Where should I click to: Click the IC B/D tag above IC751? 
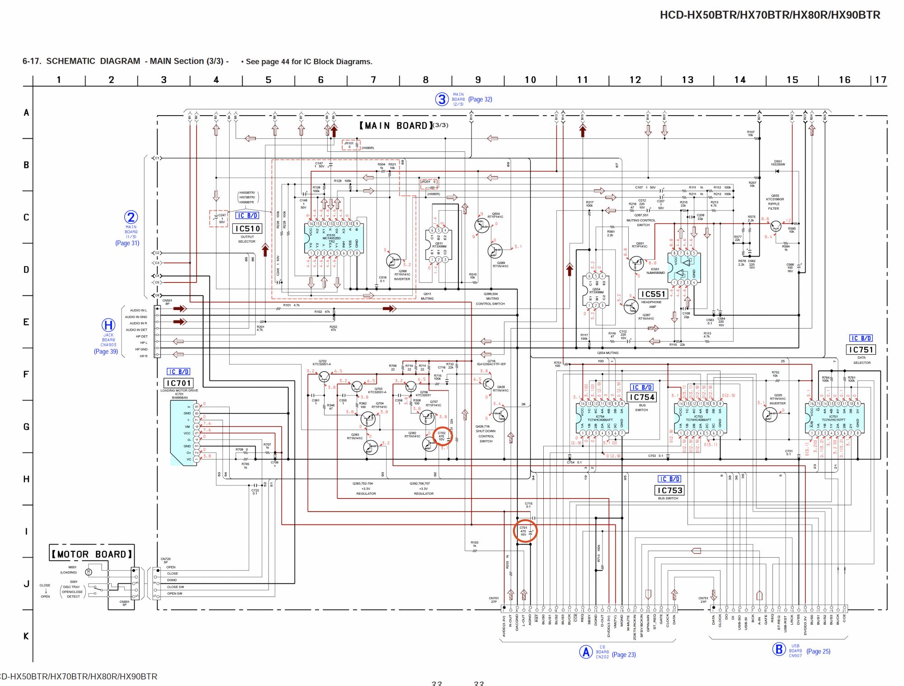pyautogui.click(x=861, y=338)
